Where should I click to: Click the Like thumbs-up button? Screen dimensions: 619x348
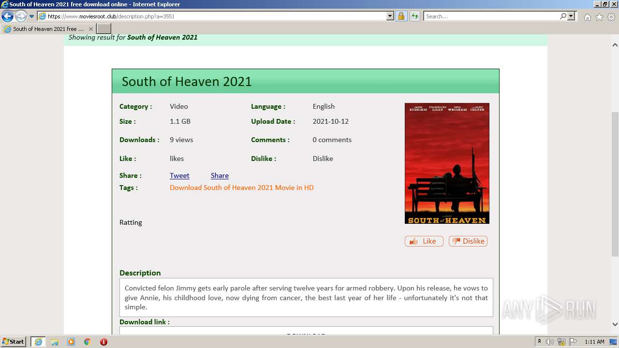click(x=424, y=241)
